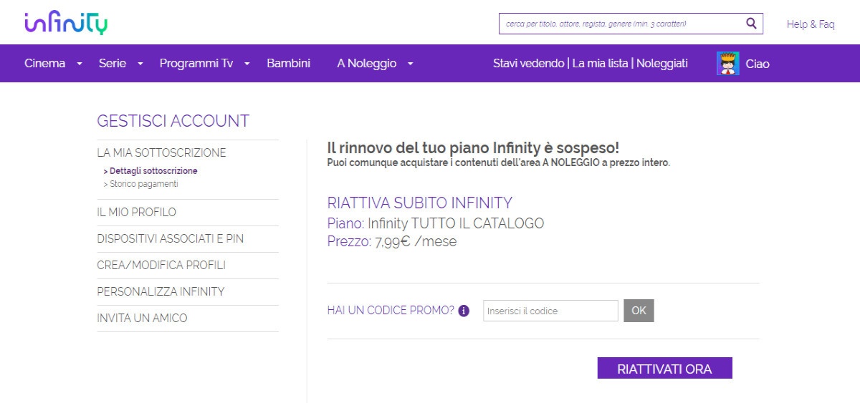Open the A Noleggio menu

[x=367, y=64]
